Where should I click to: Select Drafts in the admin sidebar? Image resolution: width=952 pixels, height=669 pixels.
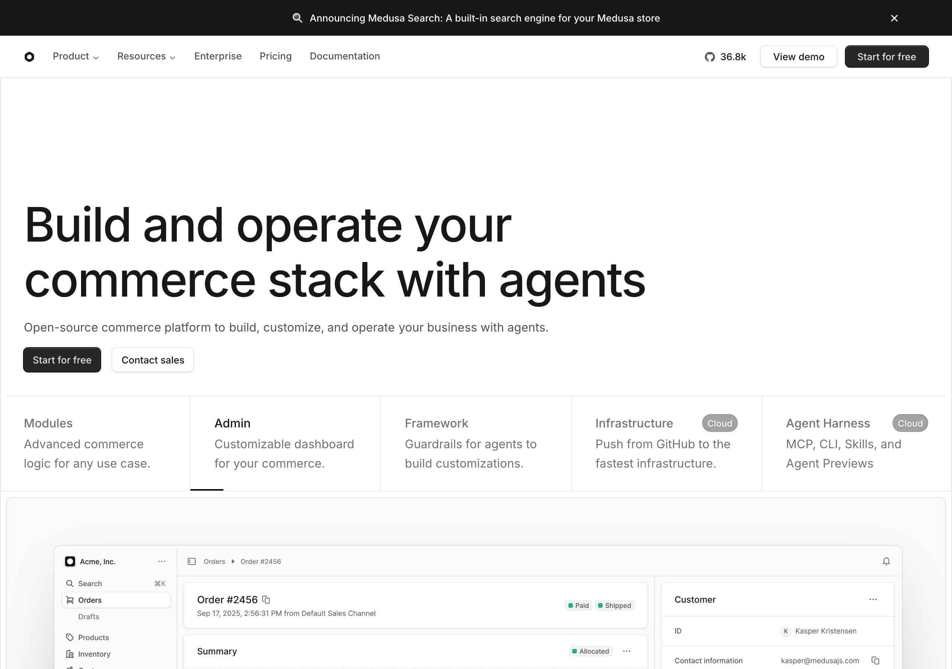[89, 616]
